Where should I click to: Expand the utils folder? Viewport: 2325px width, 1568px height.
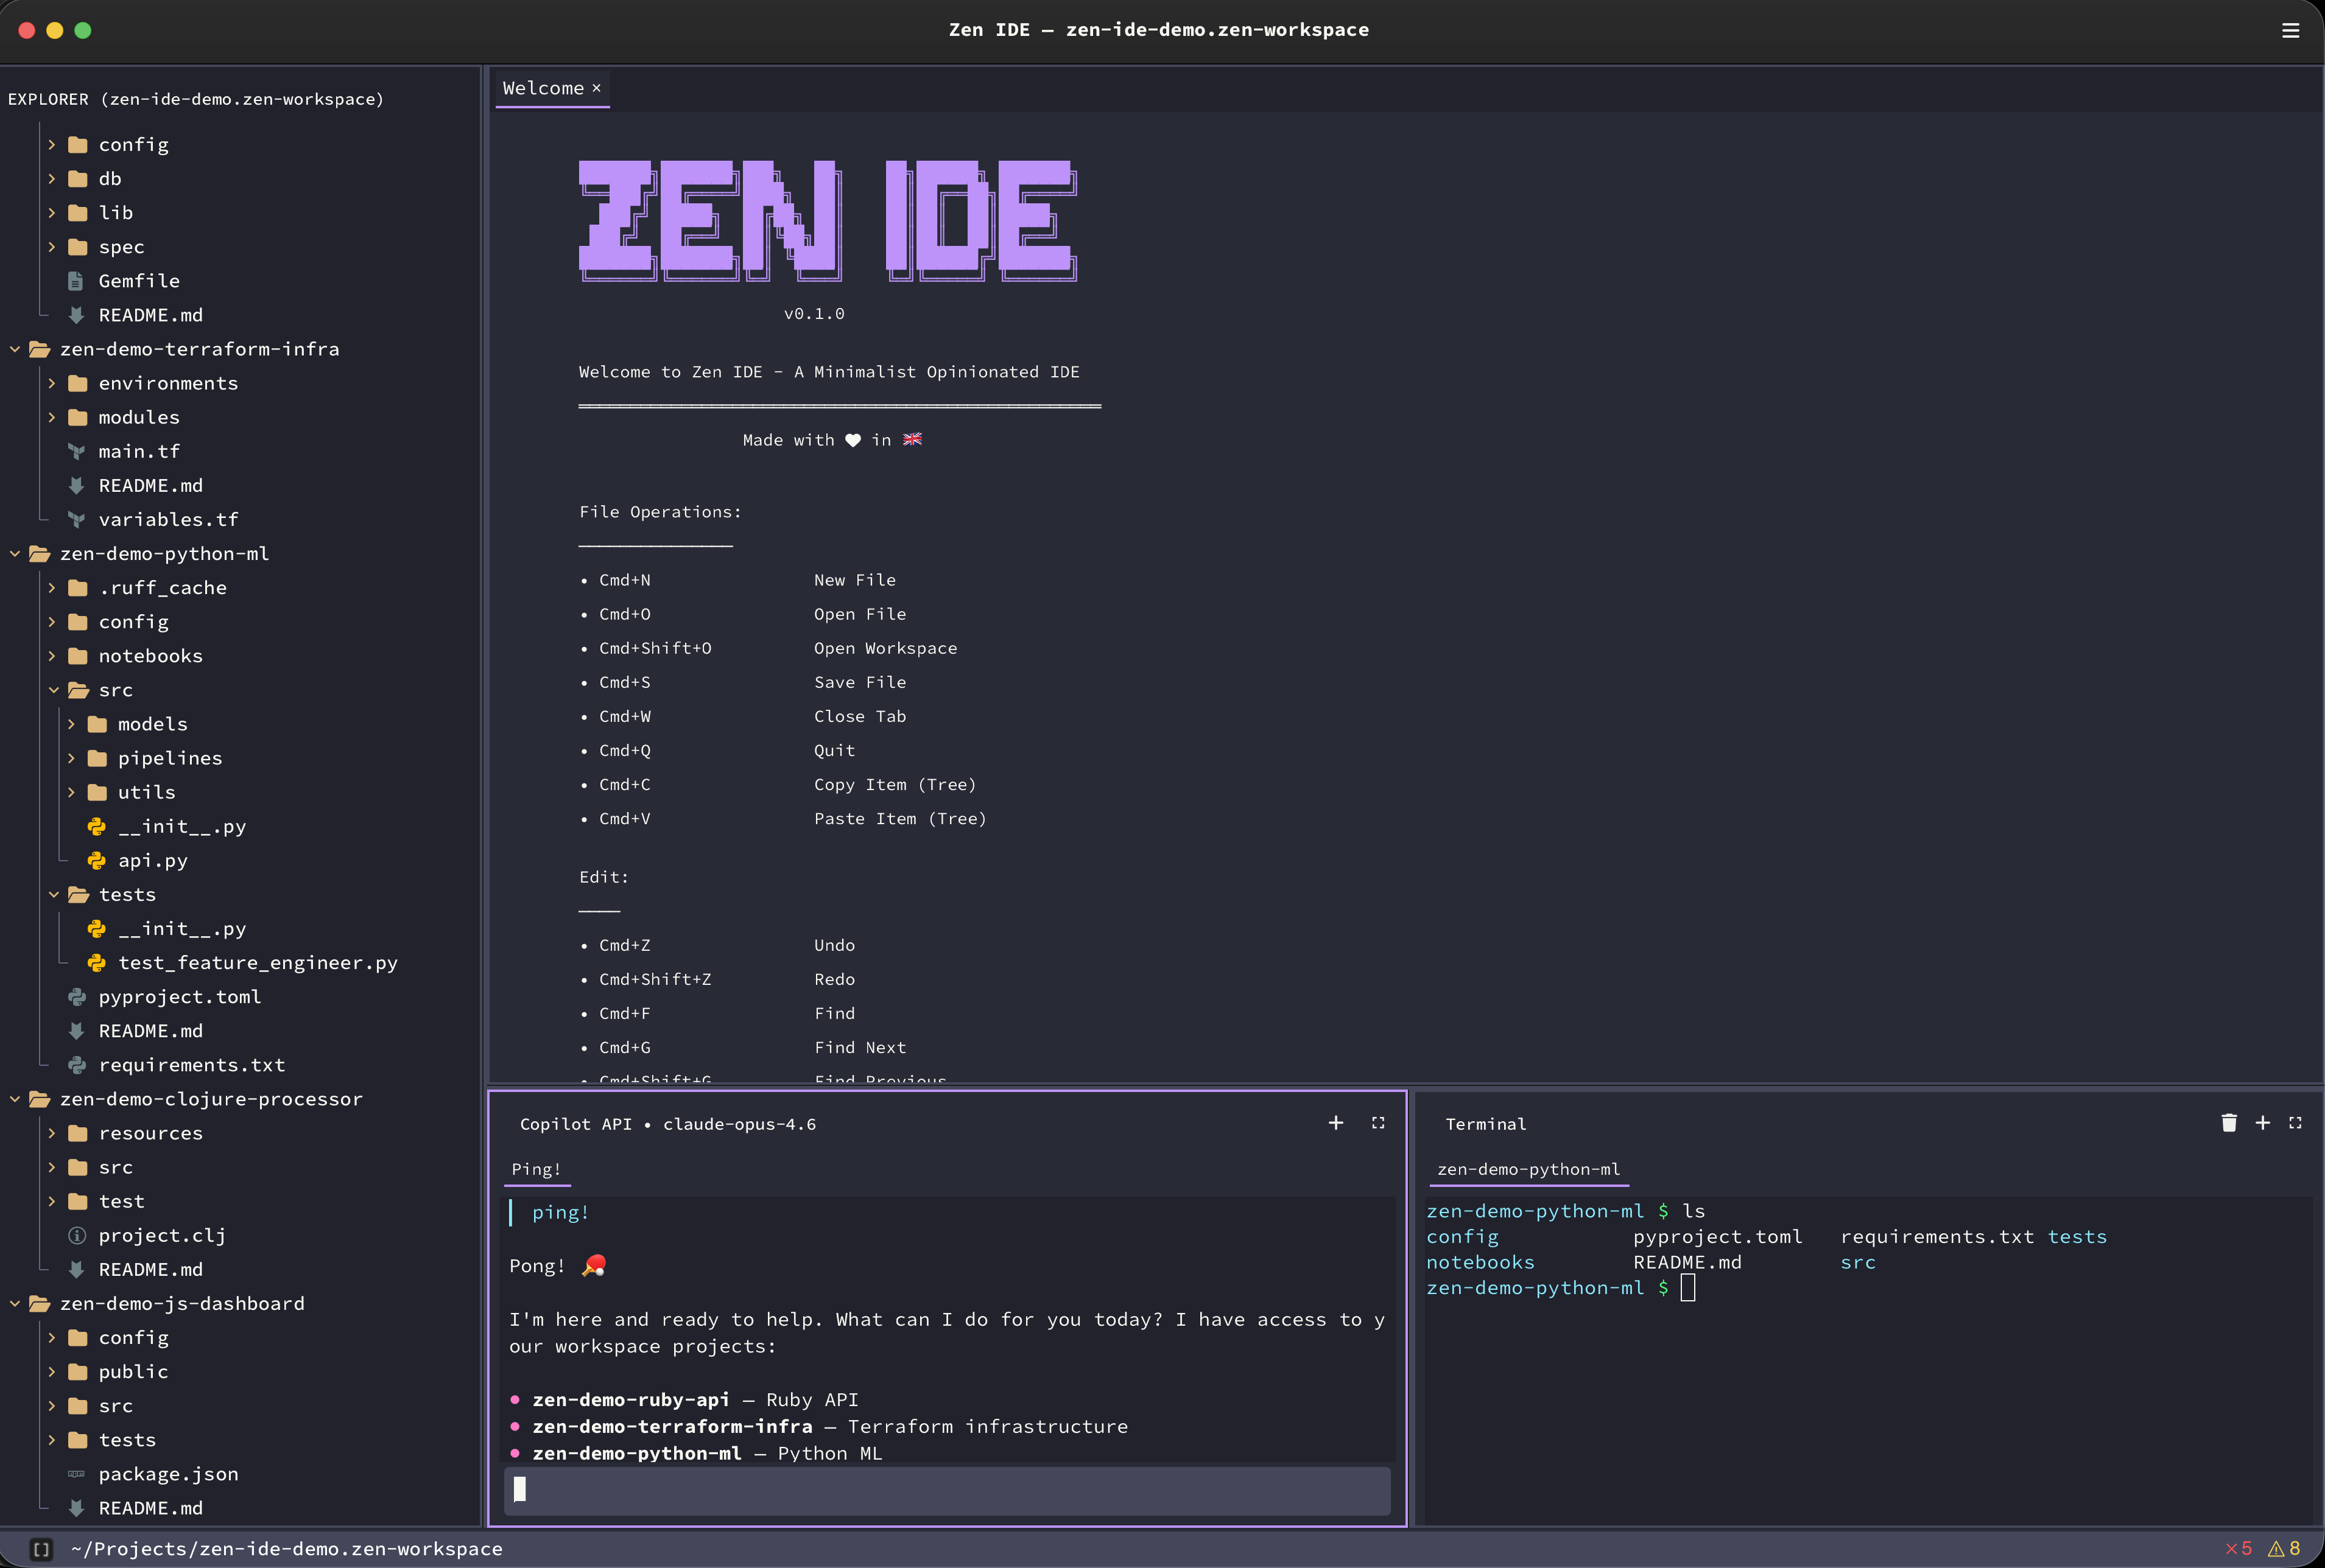click(71, 792)
